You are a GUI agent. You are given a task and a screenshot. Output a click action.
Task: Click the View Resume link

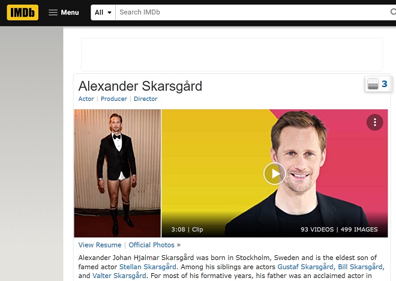click(x=100, y=245)
